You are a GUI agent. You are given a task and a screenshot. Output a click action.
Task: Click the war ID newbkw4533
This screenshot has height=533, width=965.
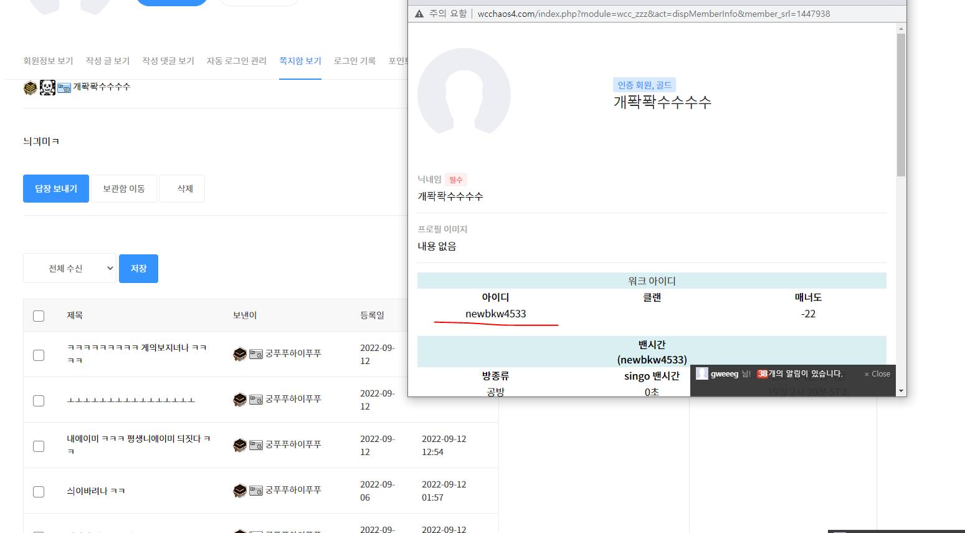coord(496,314)
